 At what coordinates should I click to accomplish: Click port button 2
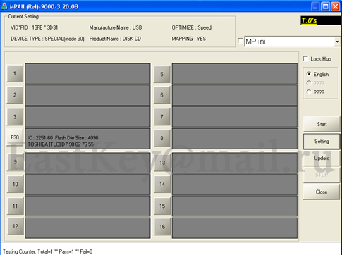[15, 95]
